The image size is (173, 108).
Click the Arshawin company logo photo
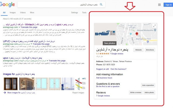click(105, 34)
